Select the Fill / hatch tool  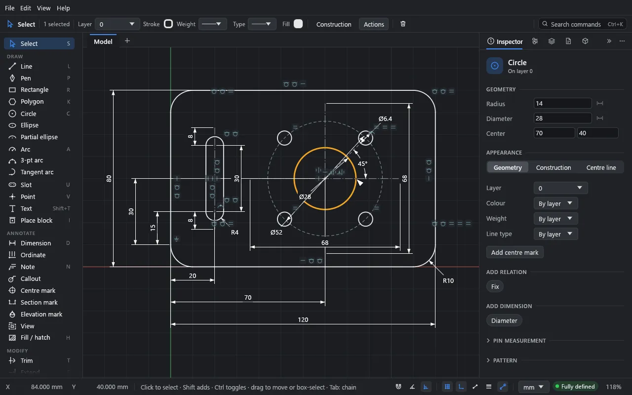click(39, 338)
